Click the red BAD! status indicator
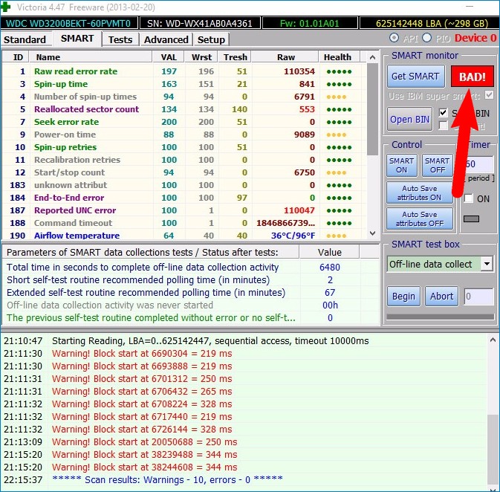The height and width of the screenshot is (492, 500). (x=472, y=77)
